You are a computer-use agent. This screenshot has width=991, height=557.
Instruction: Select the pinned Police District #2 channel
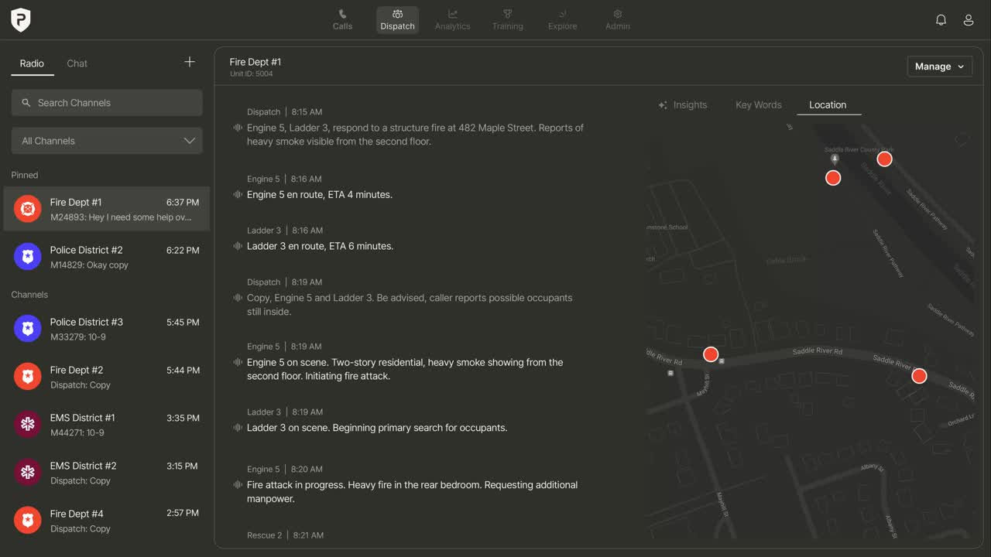point(107,257)
